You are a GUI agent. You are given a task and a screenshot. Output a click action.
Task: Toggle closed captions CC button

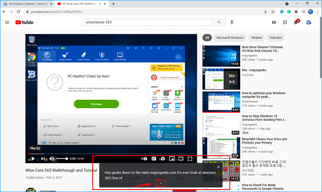tap(154, 159)
